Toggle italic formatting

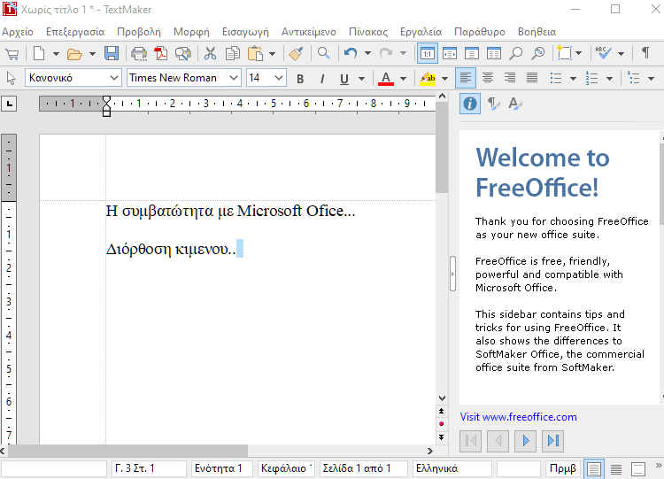322,79
